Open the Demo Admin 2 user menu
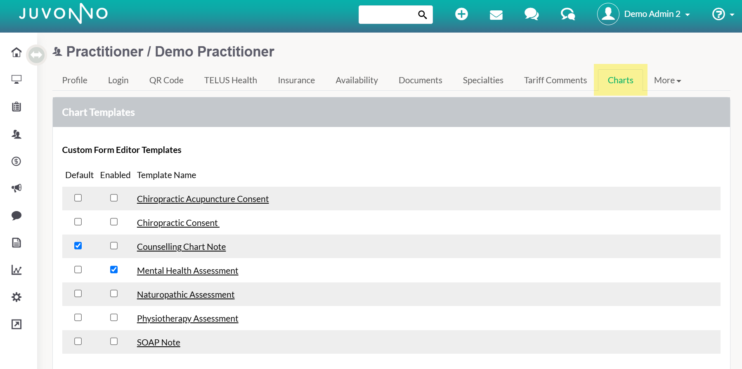The height and width of the screenshot is (369, 742). pos(644,14)
